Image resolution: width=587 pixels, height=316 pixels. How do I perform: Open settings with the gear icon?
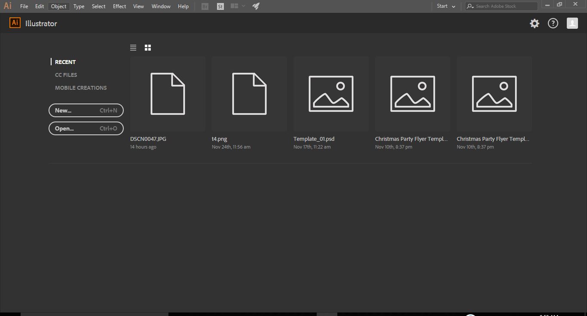pyautogui.click(x=534, y=24)
